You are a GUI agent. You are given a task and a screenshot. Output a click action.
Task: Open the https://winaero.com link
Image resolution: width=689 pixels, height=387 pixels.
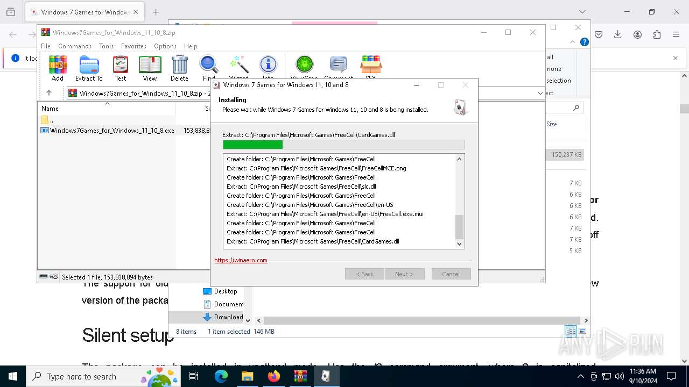[x=241, y=260]
